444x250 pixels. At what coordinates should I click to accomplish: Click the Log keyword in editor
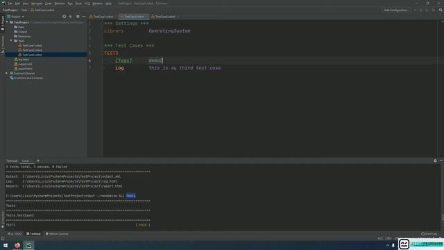(119, 68)
